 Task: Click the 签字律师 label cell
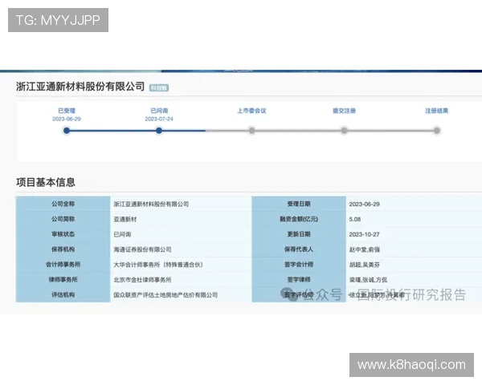tap(299, 279)
